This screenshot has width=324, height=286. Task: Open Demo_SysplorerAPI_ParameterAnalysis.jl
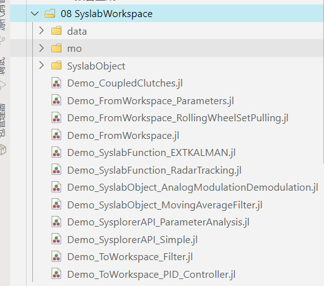pos(158,222)
